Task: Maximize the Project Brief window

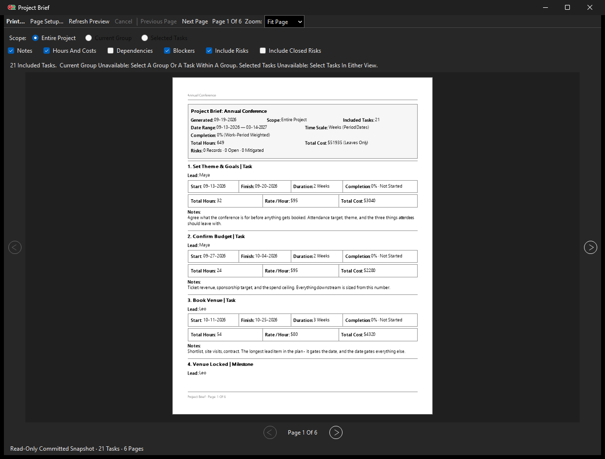Action: (567, 7)
